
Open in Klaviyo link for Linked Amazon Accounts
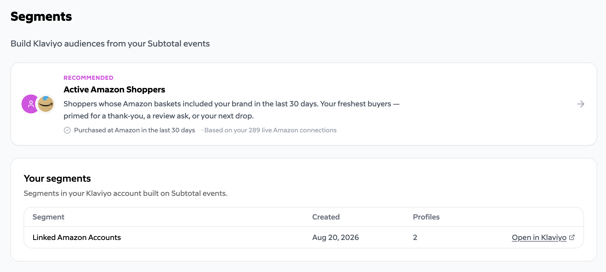[539, 237]
